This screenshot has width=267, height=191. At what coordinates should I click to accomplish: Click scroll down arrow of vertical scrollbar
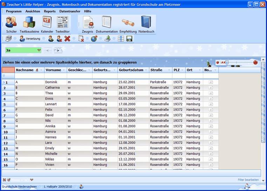263,181
